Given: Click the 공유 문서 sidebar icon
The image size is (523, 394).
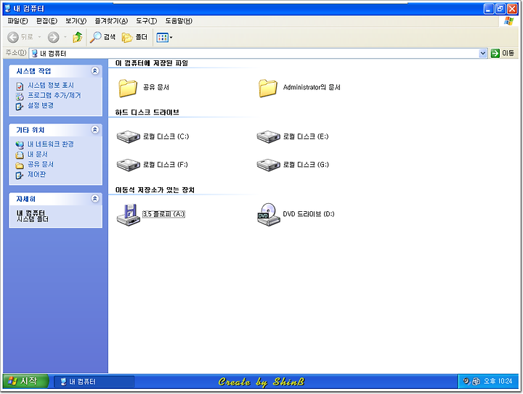Looking at the screenshot, I should tap(20, 165).
